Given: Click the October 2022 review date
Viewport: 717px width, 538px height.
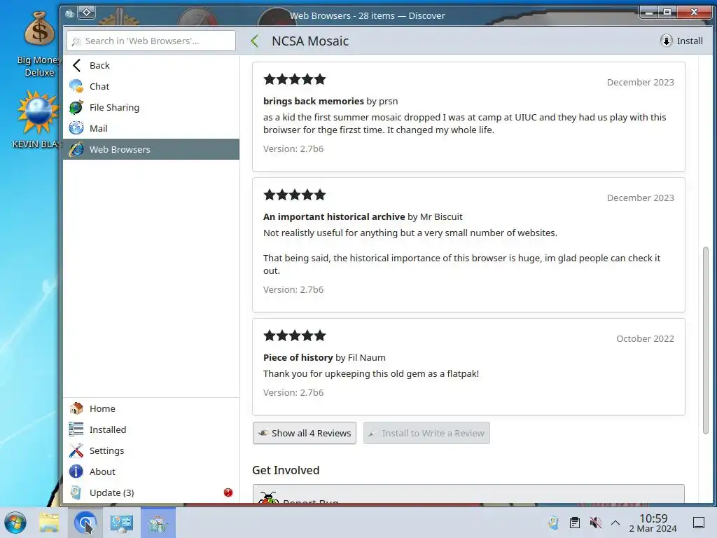Looking at the screenshot, I should (645, 338).
